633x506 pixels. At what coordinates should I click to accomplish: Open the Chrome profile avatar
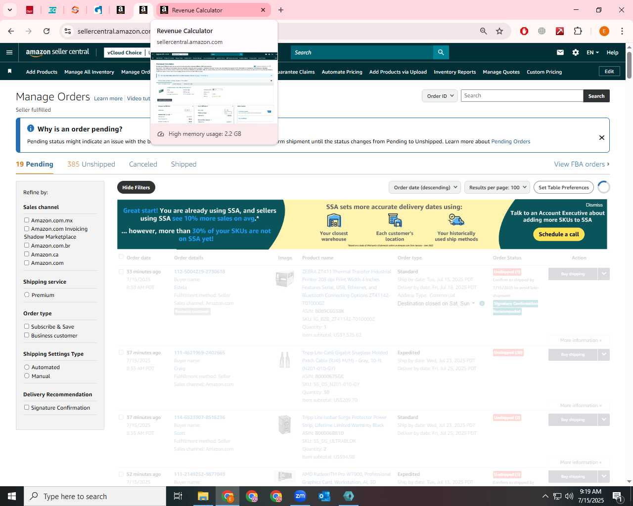click(604, 31)
